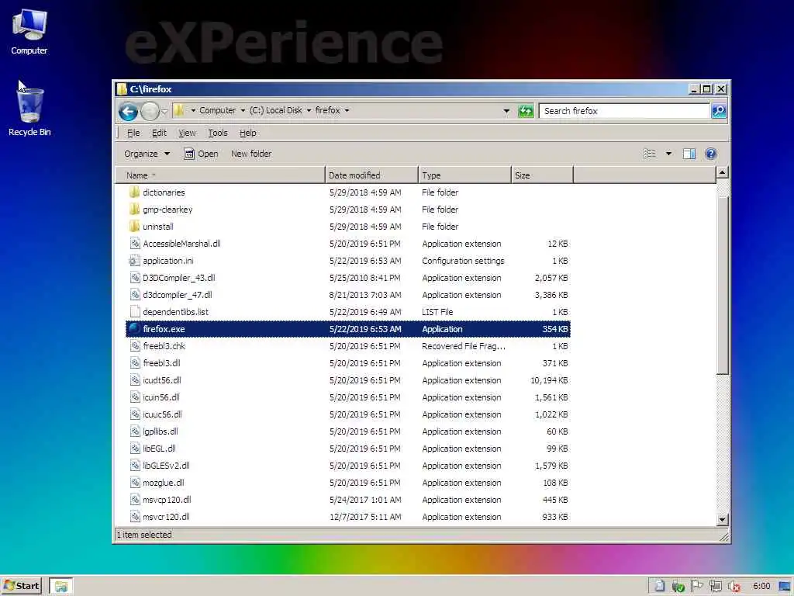
Task: Open the Tools menu
Action: point(218,133)
